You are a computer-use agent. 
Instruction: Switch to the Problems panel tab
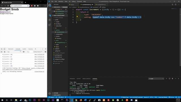pos(72,79)
